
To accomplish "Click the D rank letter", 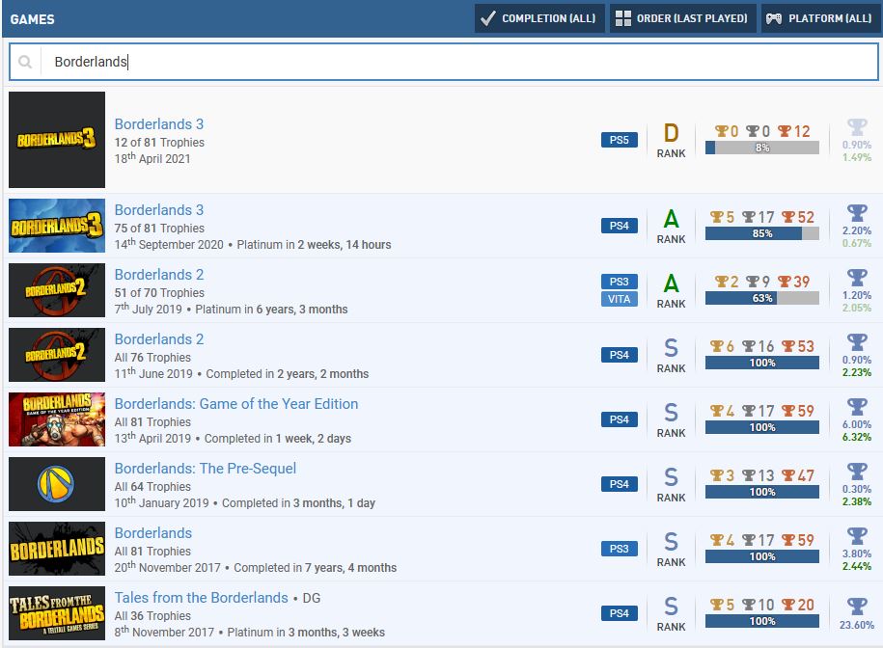I will (x=671, y=134).
